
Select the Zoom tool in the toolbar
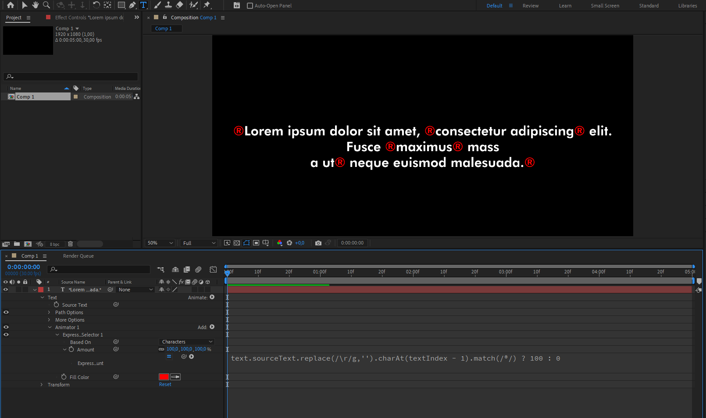(46, 5)
